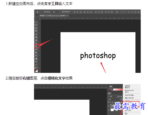Image resolution: width=148 pixels, height=115 pixels.
Task: Click Align bottom edges in options bar
Action: coord(81,12)
